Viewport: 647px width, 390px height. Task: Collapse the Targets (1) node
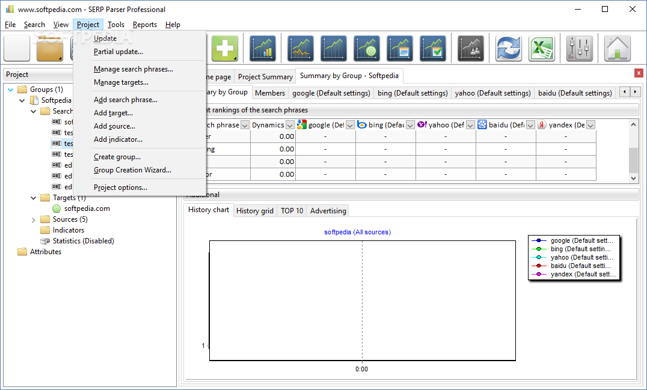click(34, 198)
